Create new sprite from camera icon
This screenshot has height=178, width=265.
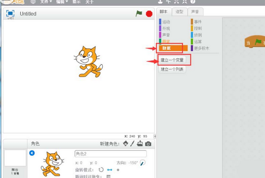148,144
